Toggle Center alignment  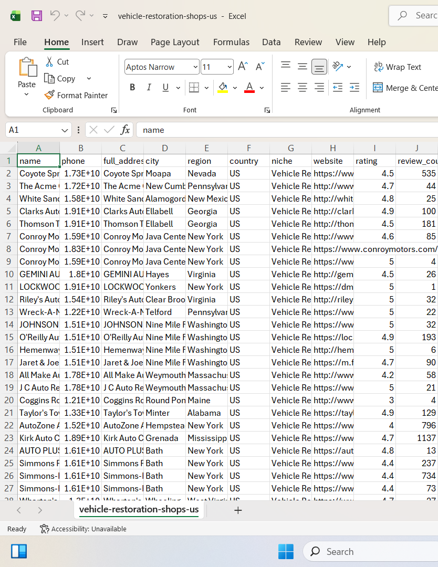pyautogui.click(x=303, y=88)
